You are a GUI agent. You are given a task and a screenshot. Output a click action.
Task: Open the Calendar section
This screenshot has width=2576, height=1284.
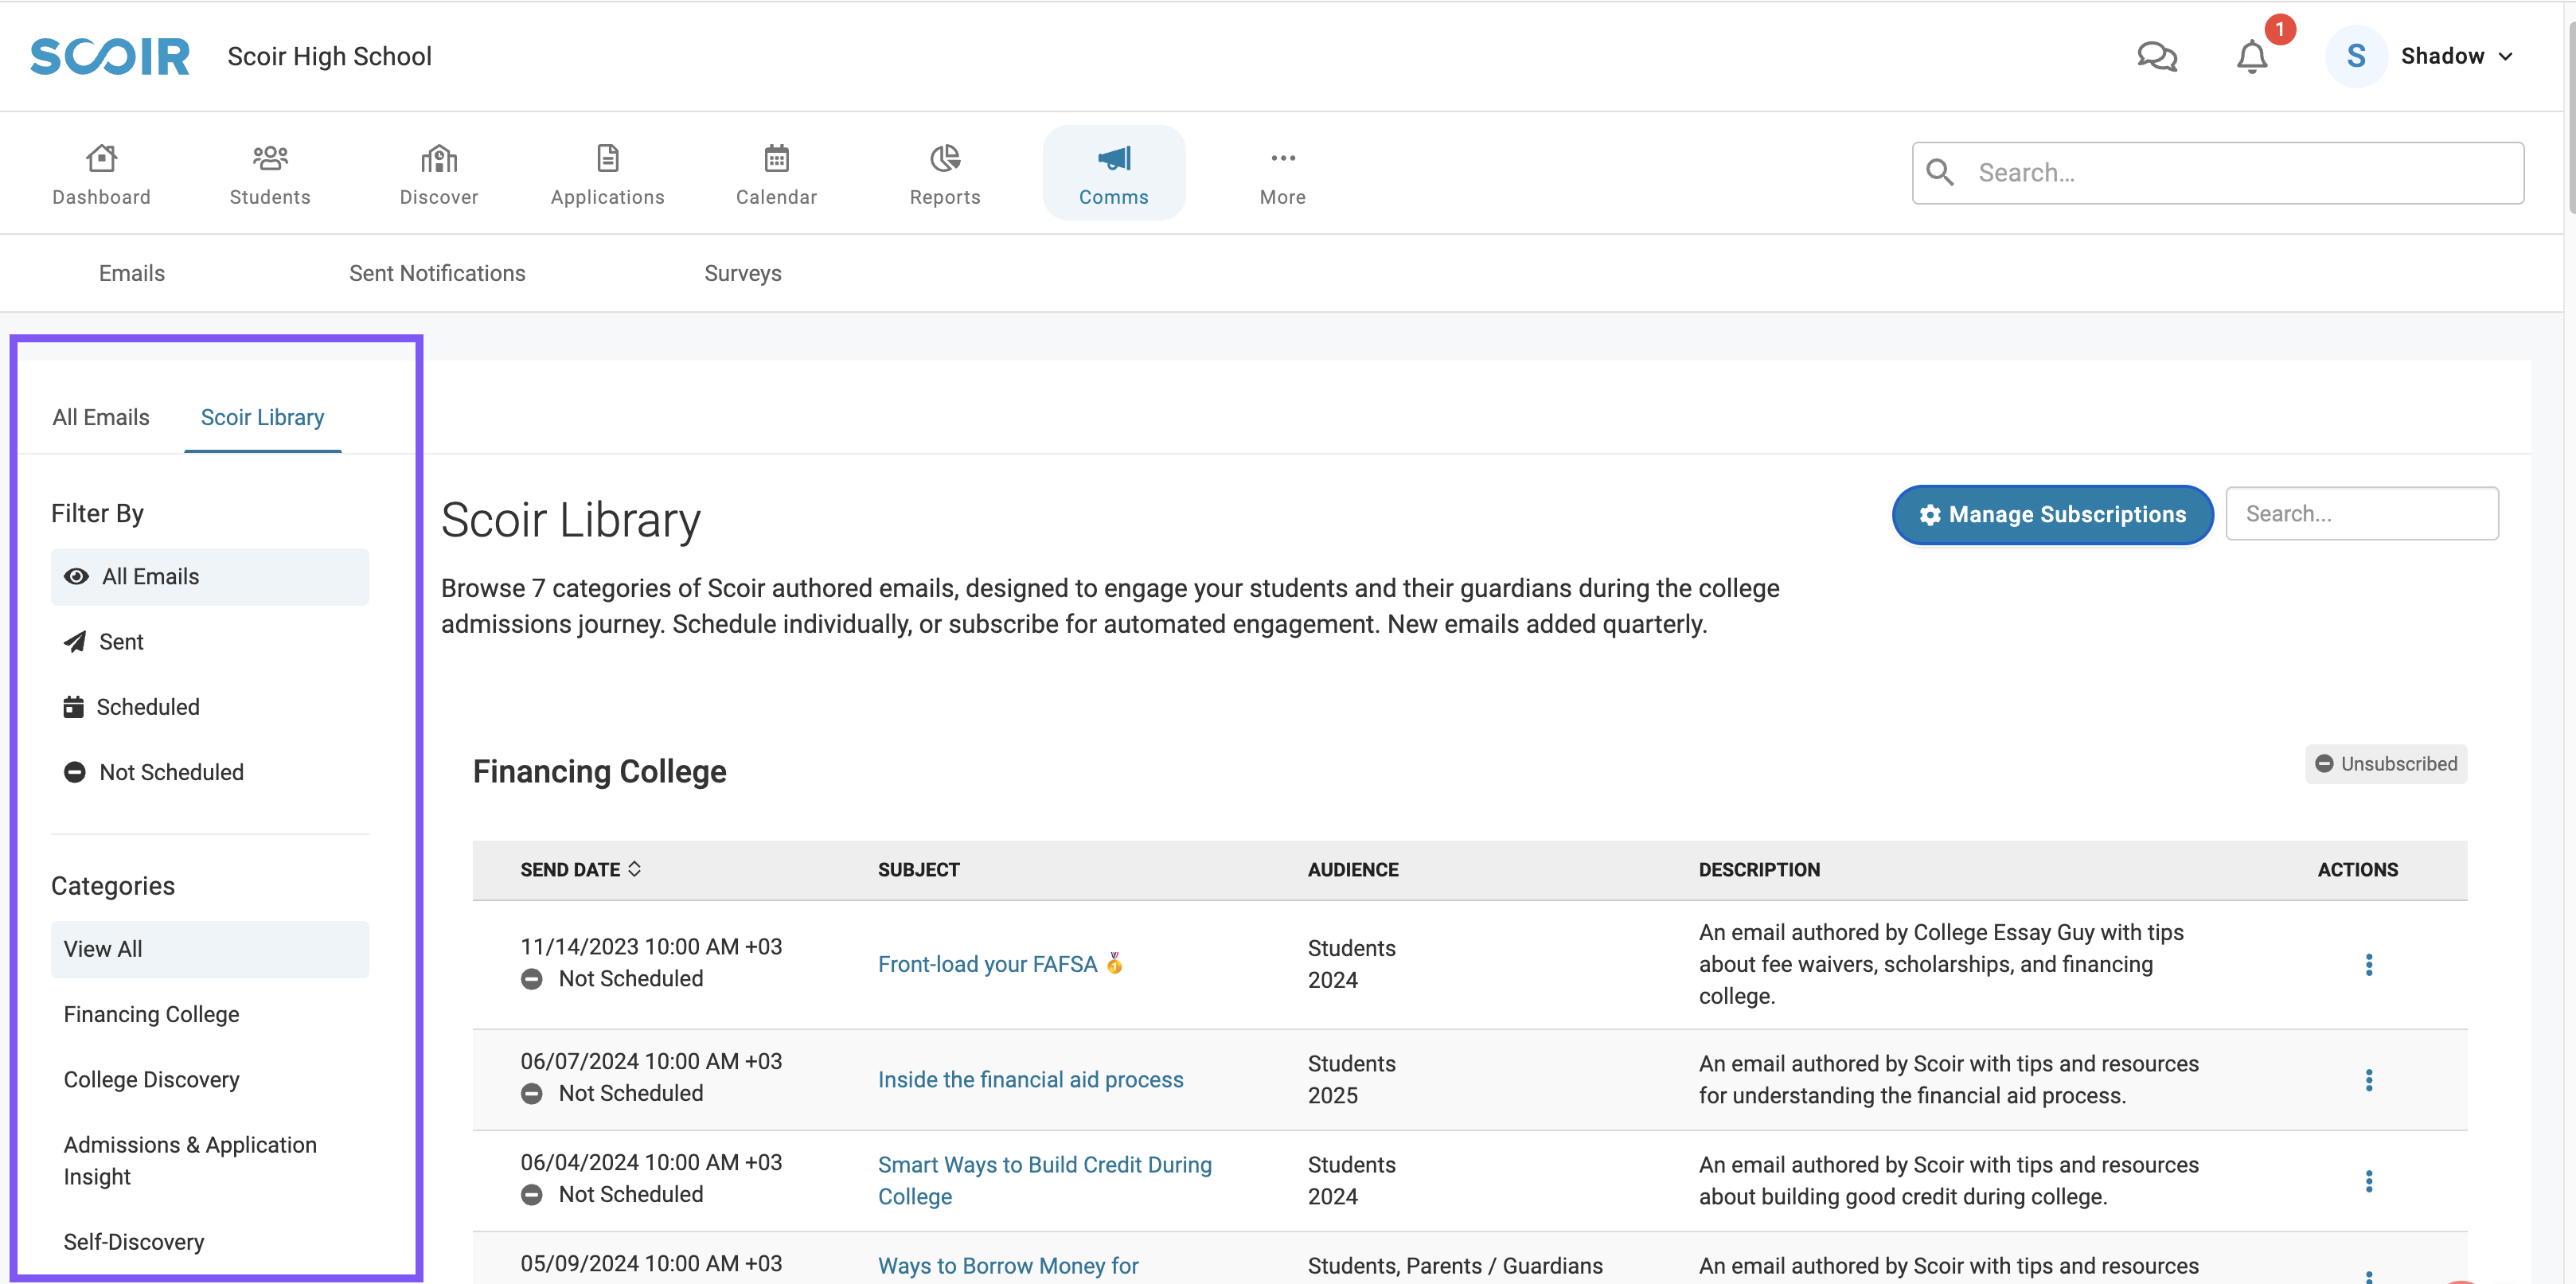pos(776,173)
